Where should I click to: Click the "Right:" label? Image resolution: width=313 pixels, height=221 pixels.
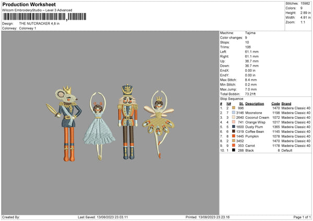pyautogui.click(x=224, y=56)
